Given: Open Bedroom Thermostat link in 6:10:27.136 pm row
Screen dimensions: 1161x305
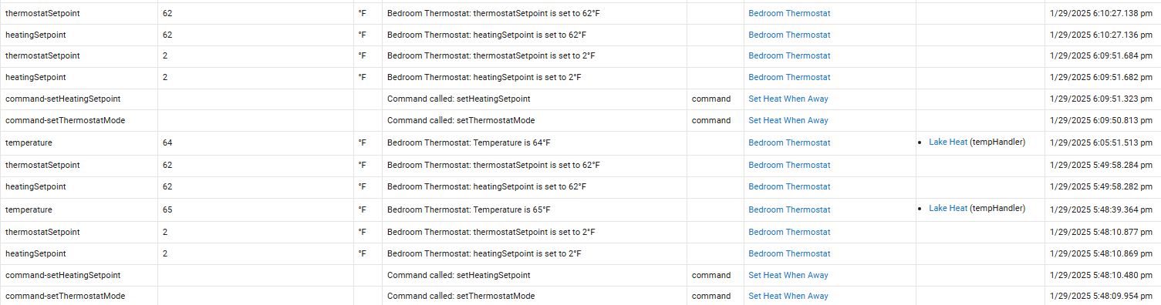Looking at the screenshot, I should [789, 35].
